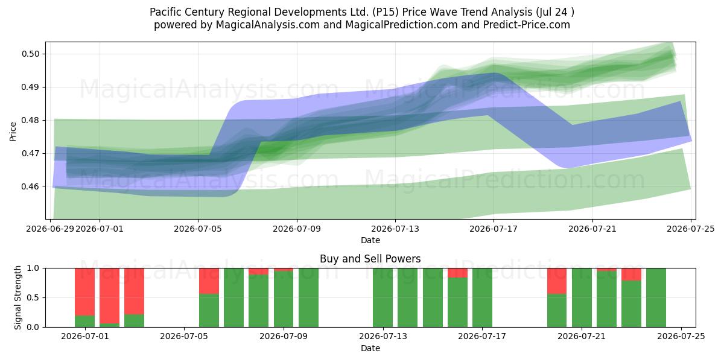Click green bar above the 2026-07-21 tick
This screenshot has height=362, width=724.
click(x=582, y=297)
